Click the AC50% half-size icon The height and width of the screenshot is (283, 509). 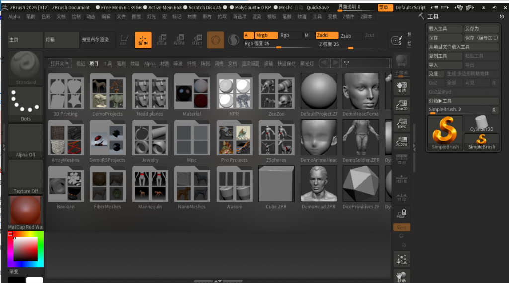click(402, 141)
